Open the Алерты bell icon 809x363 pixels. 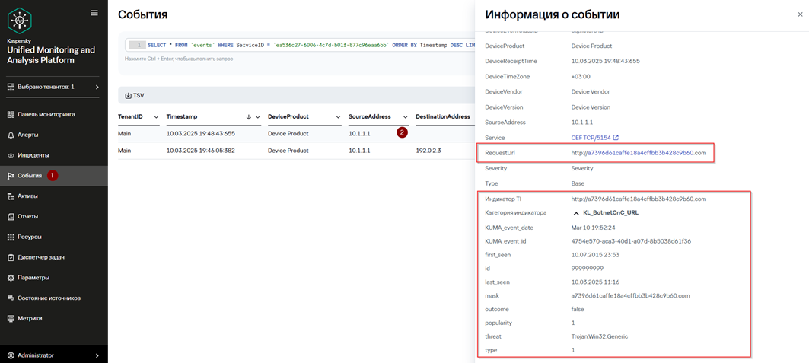coord(11,135)
